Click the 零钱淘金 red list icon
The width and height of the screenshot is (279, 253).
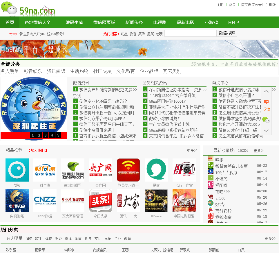[211, 216]
